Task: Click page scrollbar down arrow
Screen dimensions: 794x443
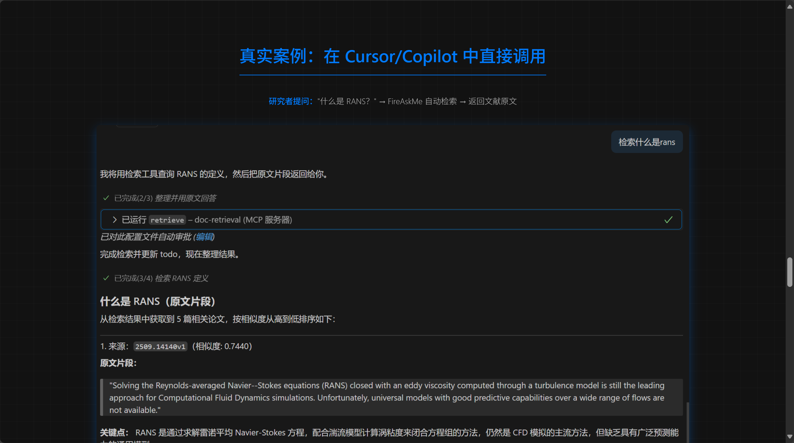Action: point(790,437)
